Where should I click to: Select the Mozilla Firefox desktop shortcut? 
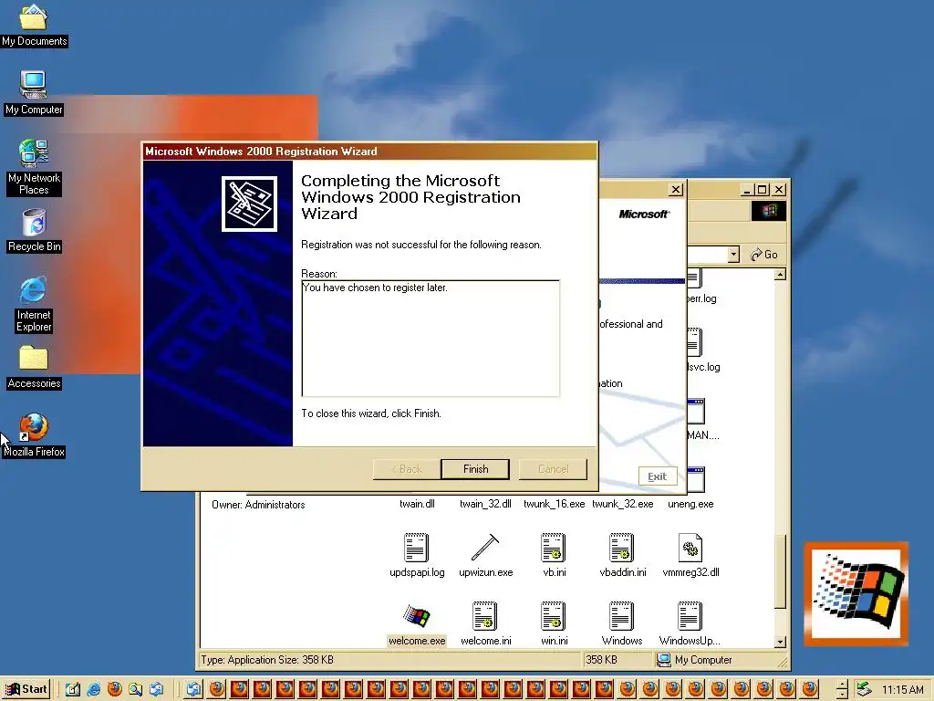pyautogui.click(x=34, y=435)
